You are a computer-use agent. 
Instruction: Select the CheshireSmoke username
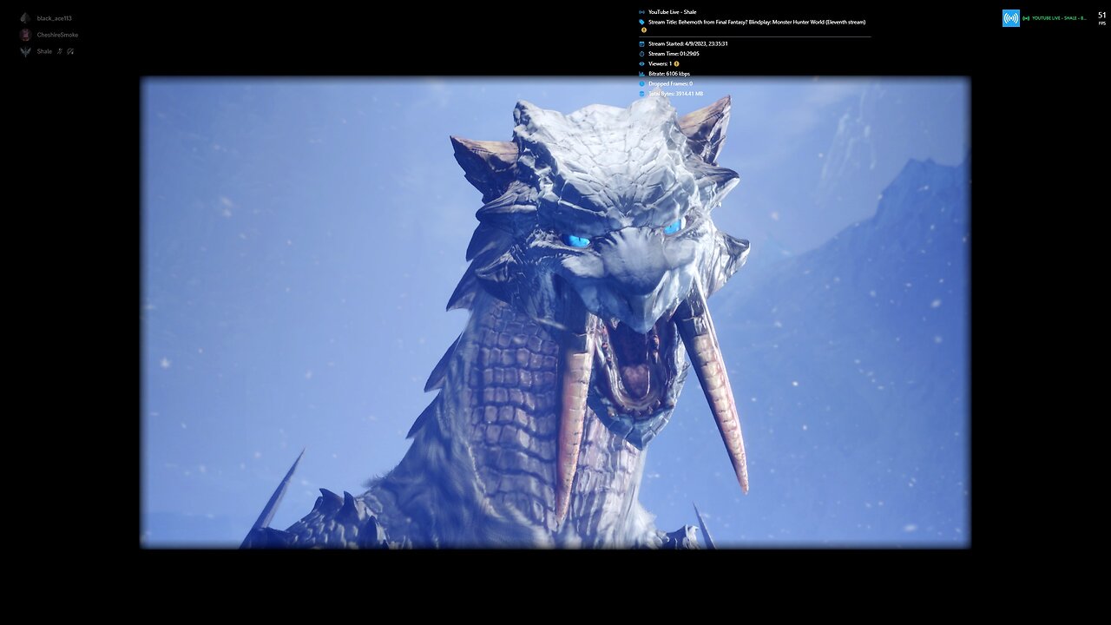(x=57, y=35)
